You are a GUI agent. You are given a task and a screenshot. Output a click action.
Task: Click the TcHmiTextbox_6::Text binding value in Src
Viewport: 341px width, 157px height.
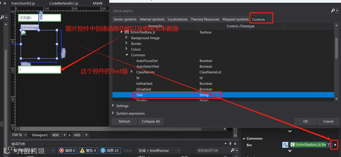point(308,145)
